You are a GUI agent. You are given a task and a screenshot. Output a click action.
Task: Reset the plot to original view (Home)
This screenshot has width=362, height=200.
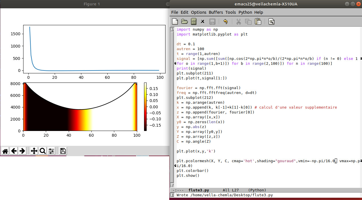point(5,151)
